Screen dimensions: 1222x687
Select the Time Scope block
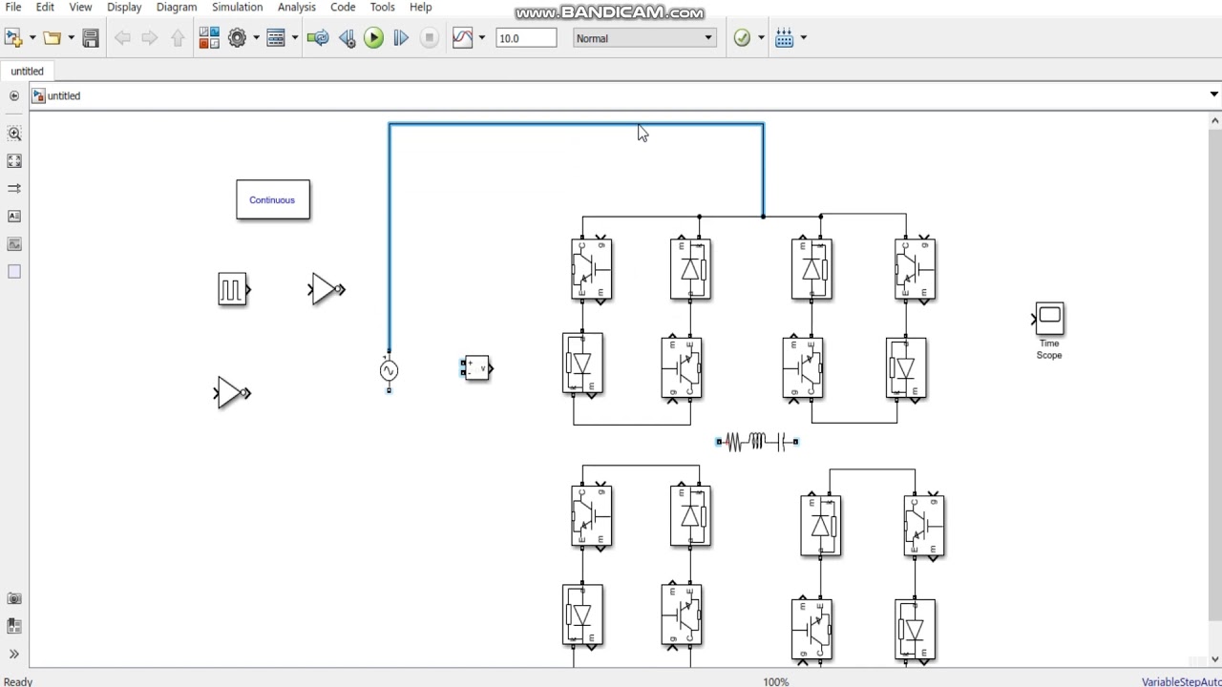click(x=1049, y=318)
